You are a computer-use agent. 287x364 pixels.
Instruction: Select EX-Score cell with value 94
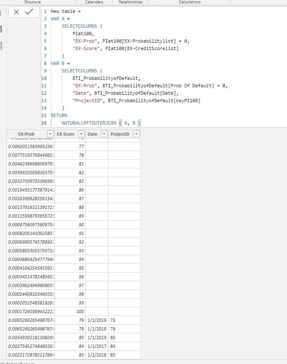click(70, 259)
